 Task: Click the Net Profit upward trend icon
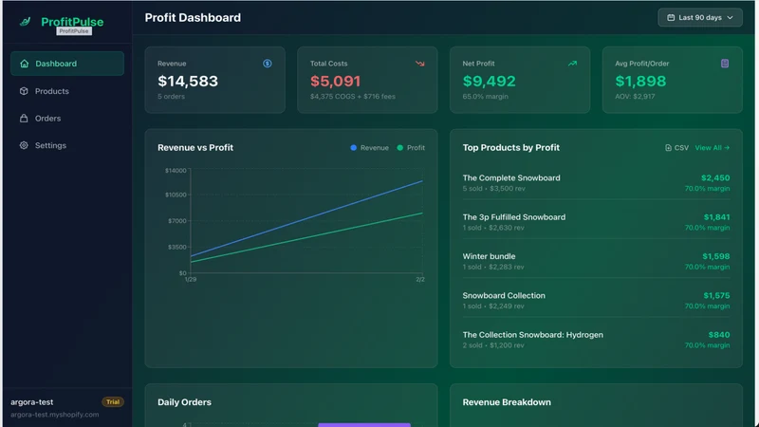click(572, 64)
